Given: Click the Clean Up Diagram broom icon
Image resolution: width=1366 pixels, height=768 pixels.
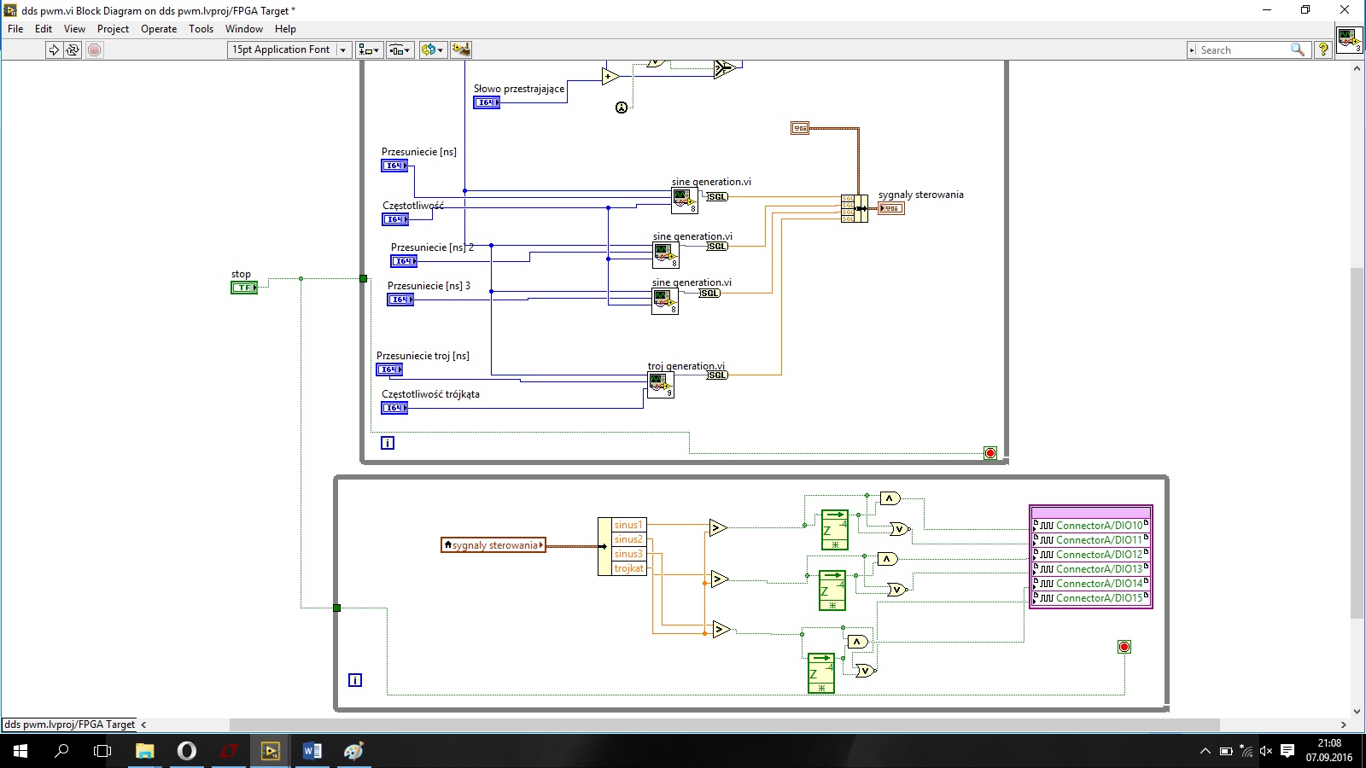Looking at the screenshot, I should (x=461, y=49).
